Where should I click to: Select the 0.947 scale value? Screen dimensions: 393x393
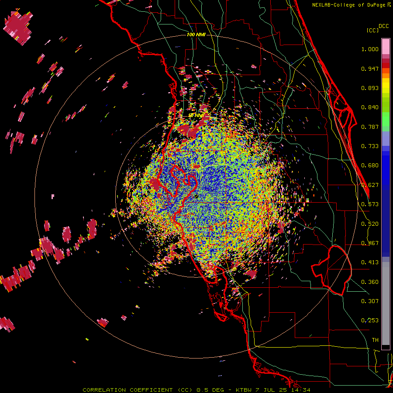pyautogui.click(x=370, y=69)
